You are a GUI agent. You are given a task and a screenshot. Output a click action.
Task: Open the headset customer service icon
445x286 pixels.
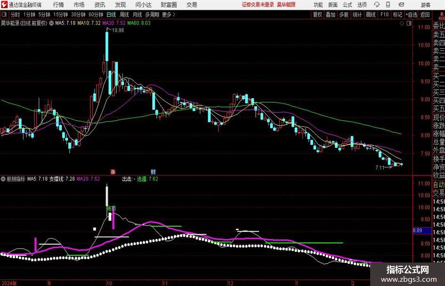tap(377, 5)
